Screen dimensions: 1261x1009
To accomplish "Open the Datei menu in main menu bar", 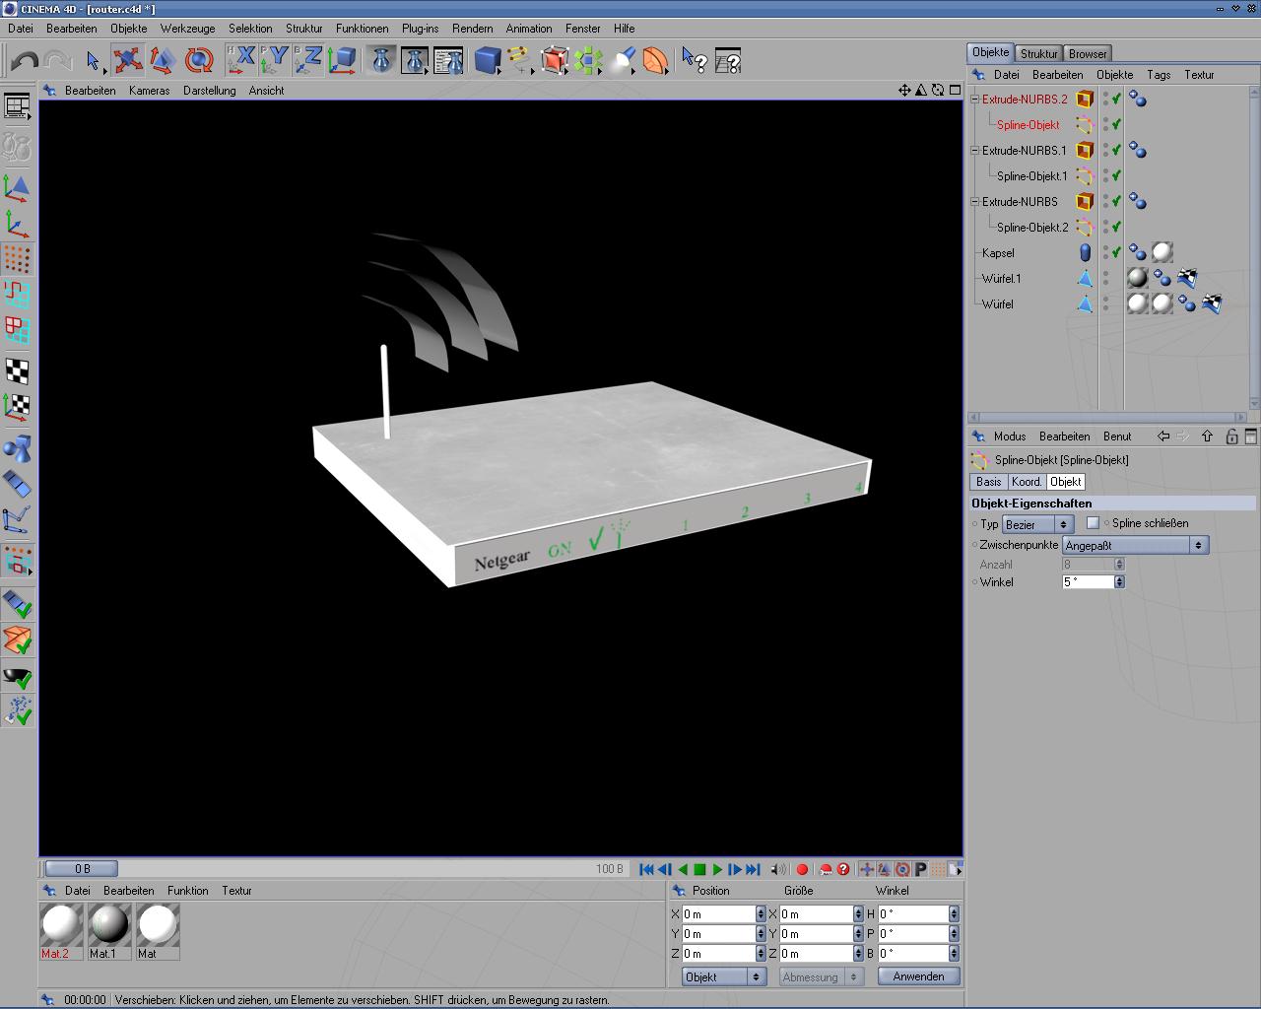I will click(x=21, y=29).
